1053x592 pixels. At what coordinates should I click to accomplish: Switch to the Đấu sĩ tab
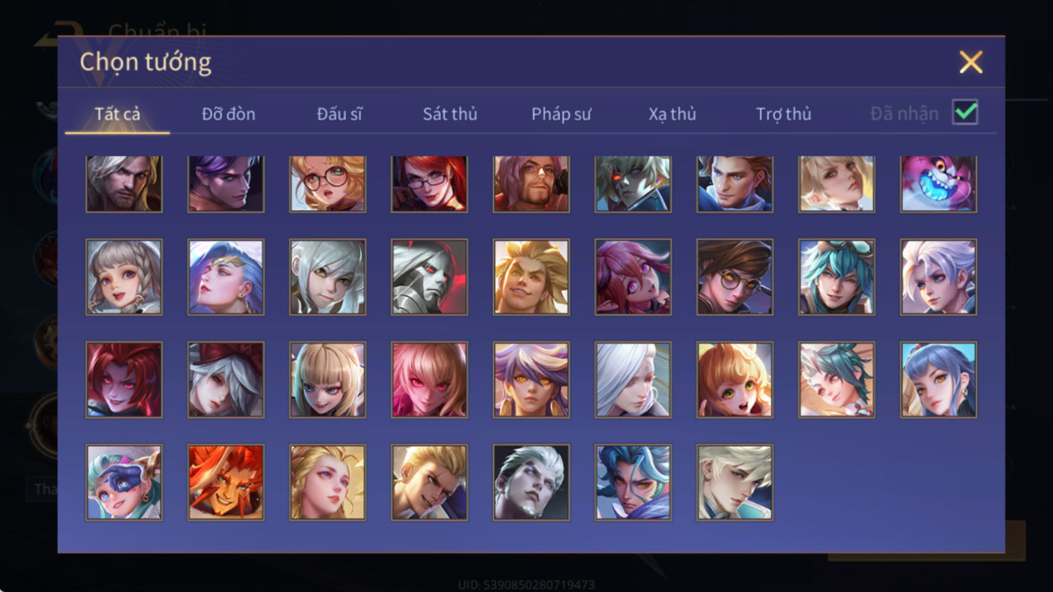339,114
